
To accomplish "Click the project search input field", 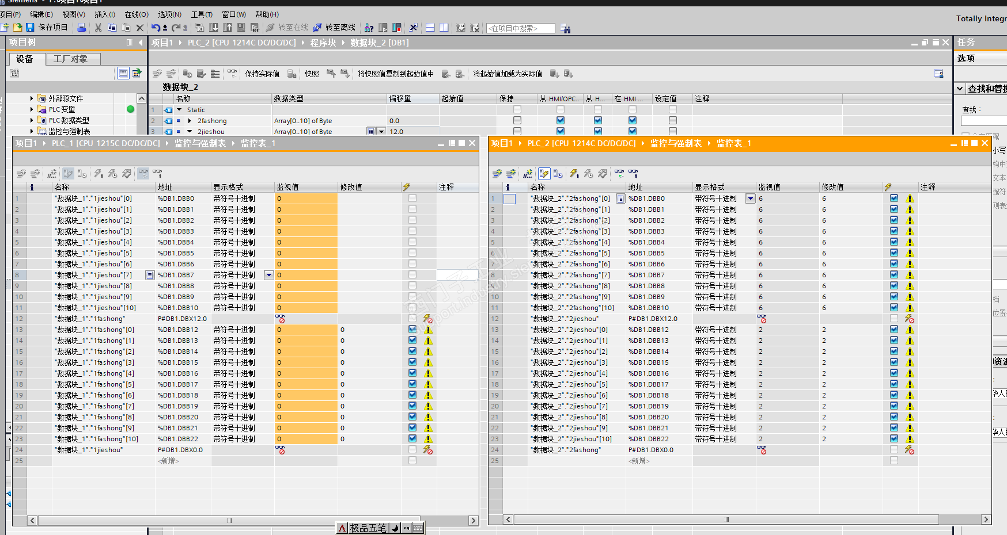I will coord(521,28).
